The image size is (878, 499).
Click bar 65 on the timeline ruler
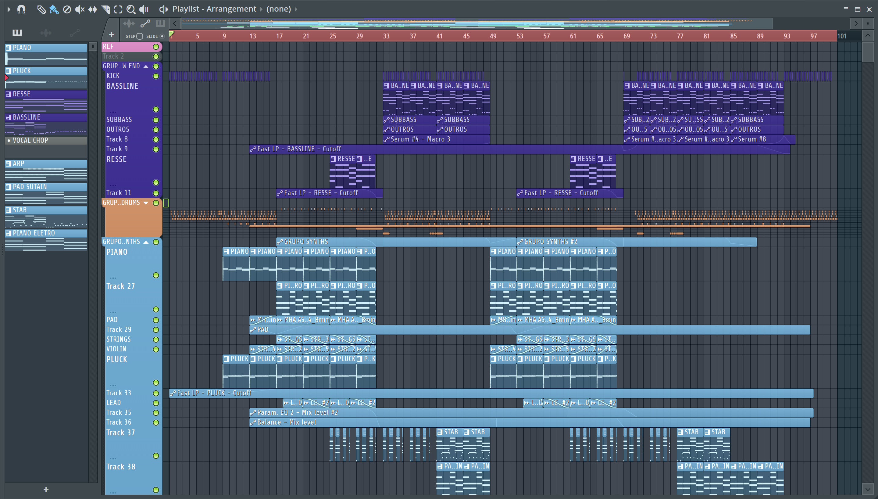(x=600, y=36)
